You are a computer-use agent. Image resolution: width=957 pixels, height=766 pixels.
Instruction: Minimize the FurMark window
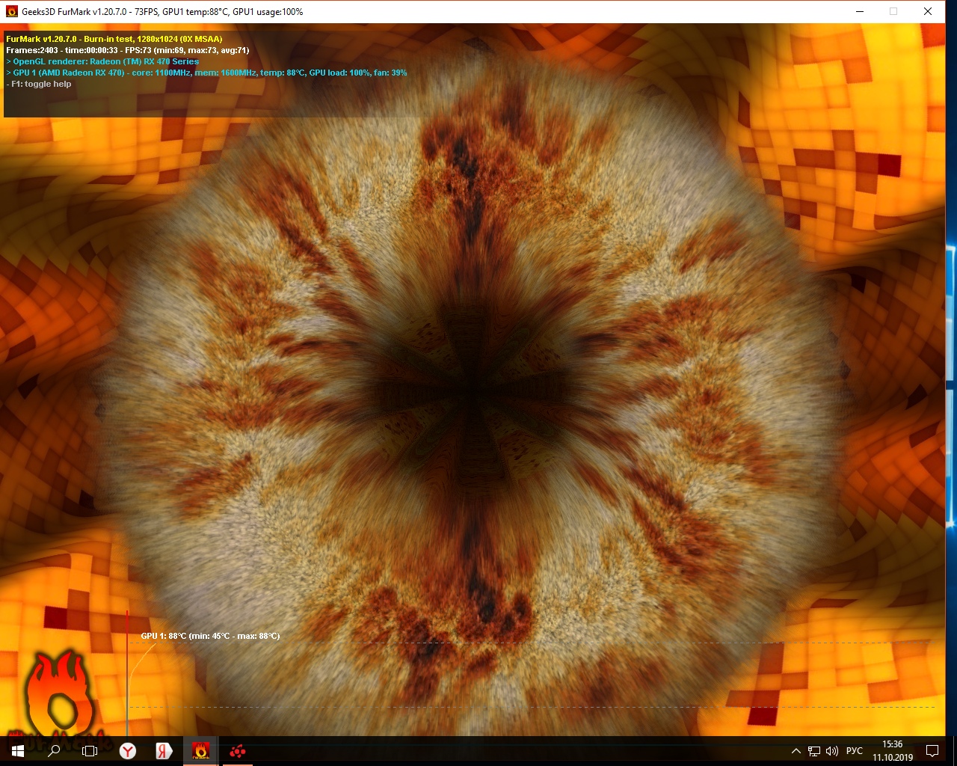(859, 11)
